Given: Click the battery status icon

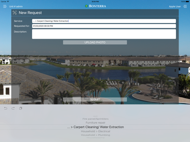Looking at the screenshot, I should (x=187, y=2).
